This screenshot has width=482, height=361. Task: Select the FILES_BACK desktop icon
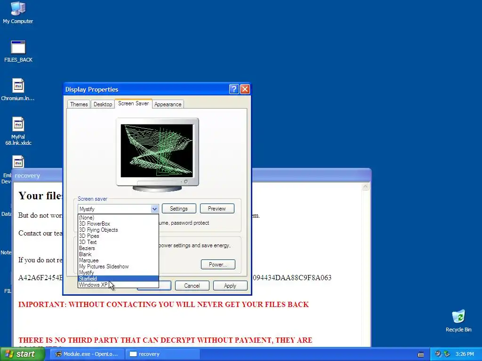[18, 51]
